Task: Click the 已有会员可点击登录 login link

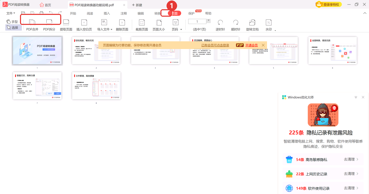Action: (x=215, y=45)
